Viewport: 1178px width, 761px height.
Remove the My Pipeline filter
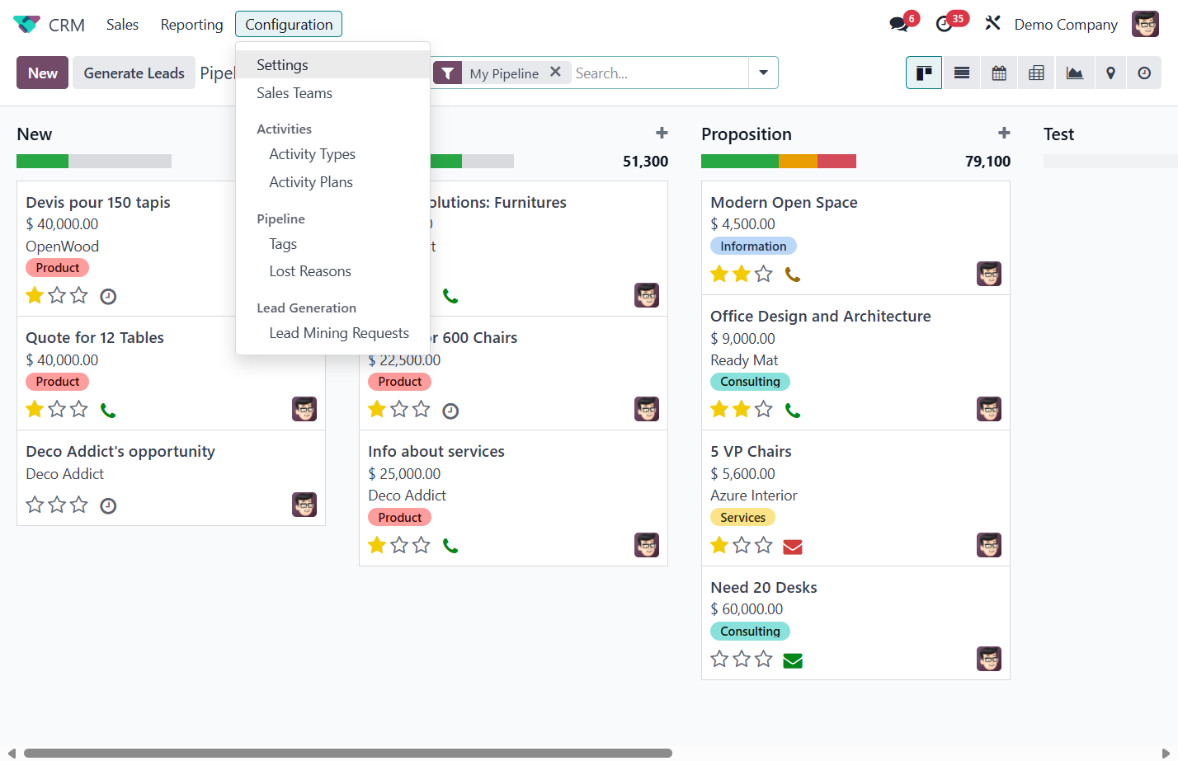point(556,72)
